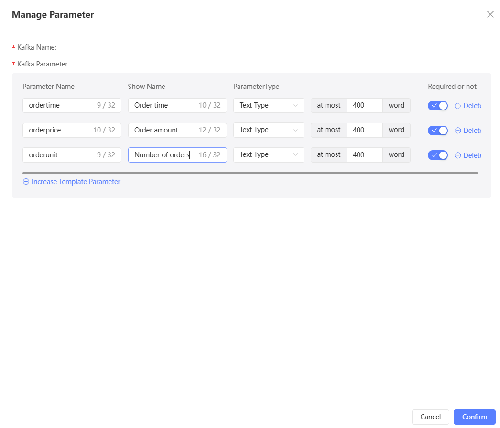Image resolution: width=500 pixels, height=428 pixels.
Task: Click Delete icon for orderprice row
Action: (x=457, y=131)
